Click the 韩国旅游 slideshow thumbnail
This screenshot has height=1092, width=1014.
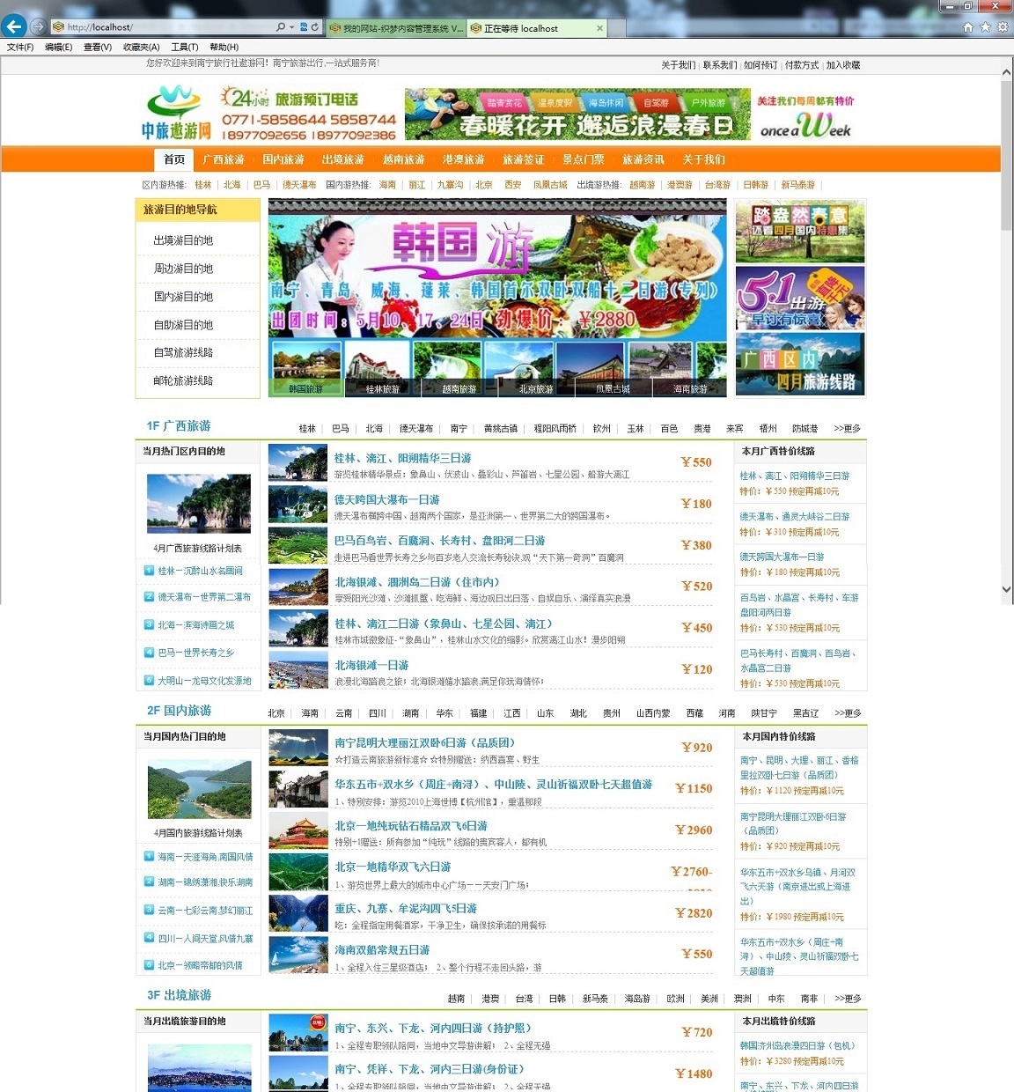tap(305, 368)
